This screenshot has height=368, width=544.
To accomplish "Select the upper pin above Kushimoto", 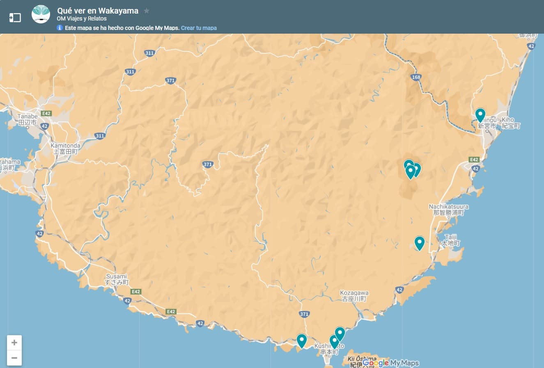I will [x=340, y=334].
